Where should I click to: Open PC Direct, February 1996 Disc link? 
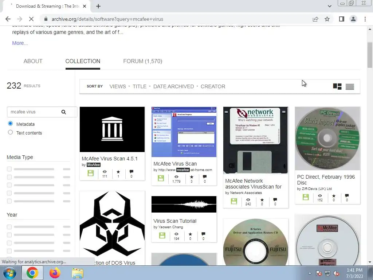[x=326, y=180]
